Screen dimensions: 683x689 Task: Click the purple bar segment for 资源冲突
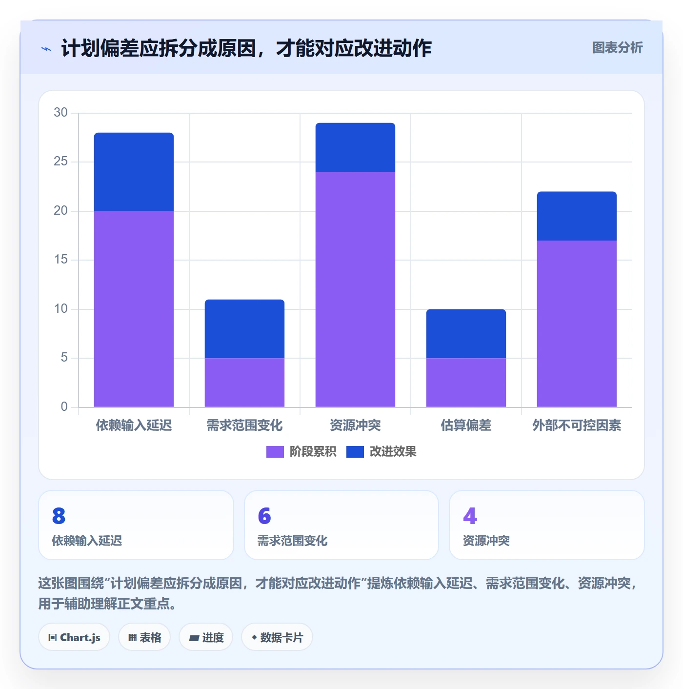[355, 289]
